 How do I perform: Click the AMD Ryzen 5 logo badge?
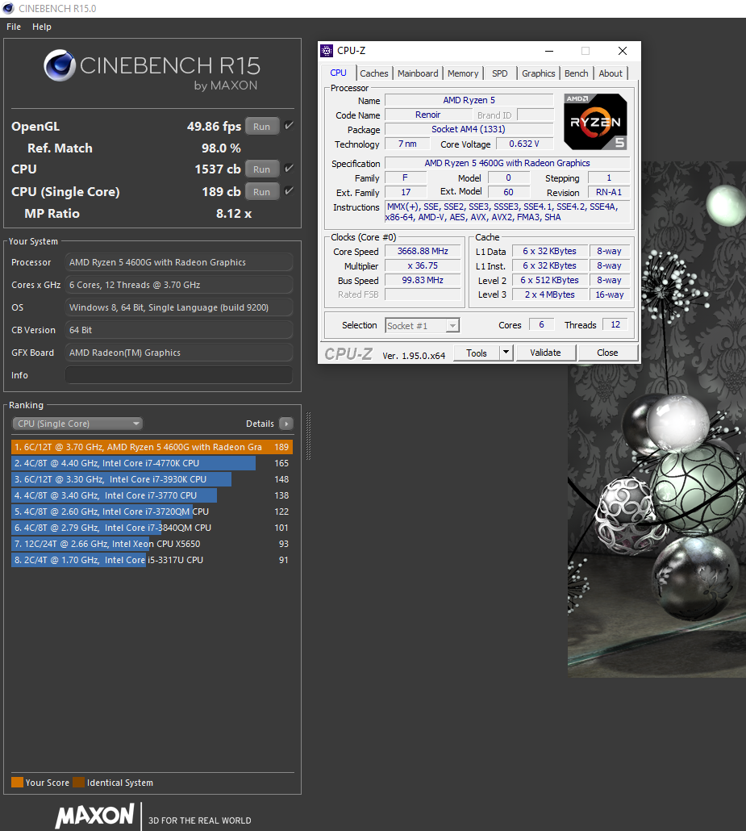tap(595, 122)
